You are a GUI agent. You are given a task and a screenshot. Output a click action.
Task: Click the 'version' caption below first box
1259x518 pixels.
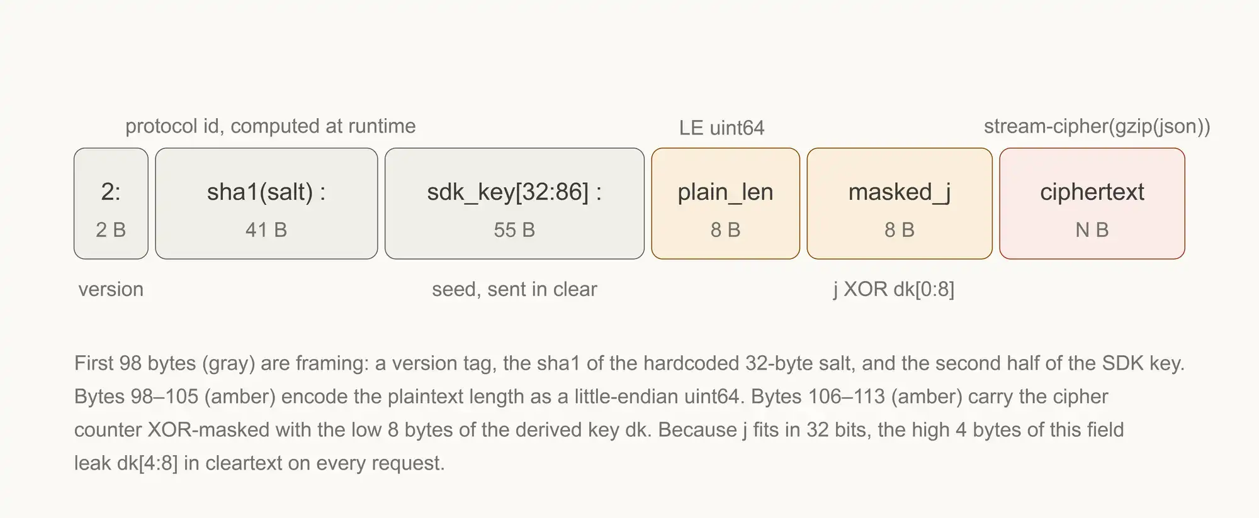[111, 289]
